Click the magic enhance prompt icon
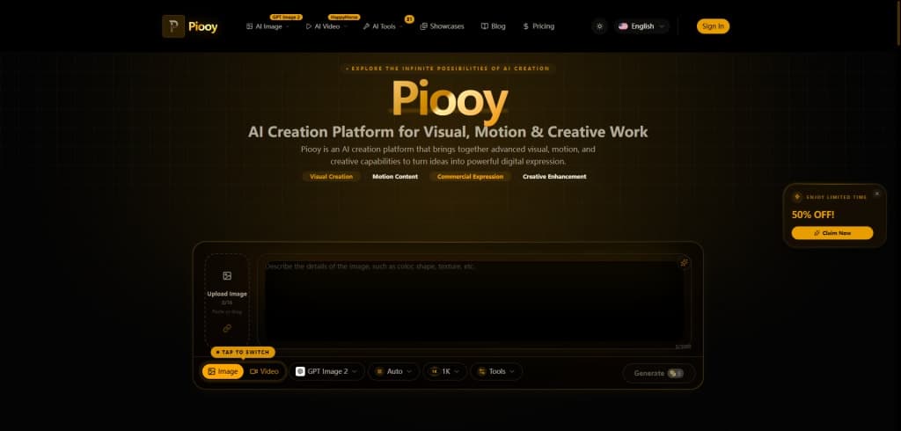 (x=684, y=263)
